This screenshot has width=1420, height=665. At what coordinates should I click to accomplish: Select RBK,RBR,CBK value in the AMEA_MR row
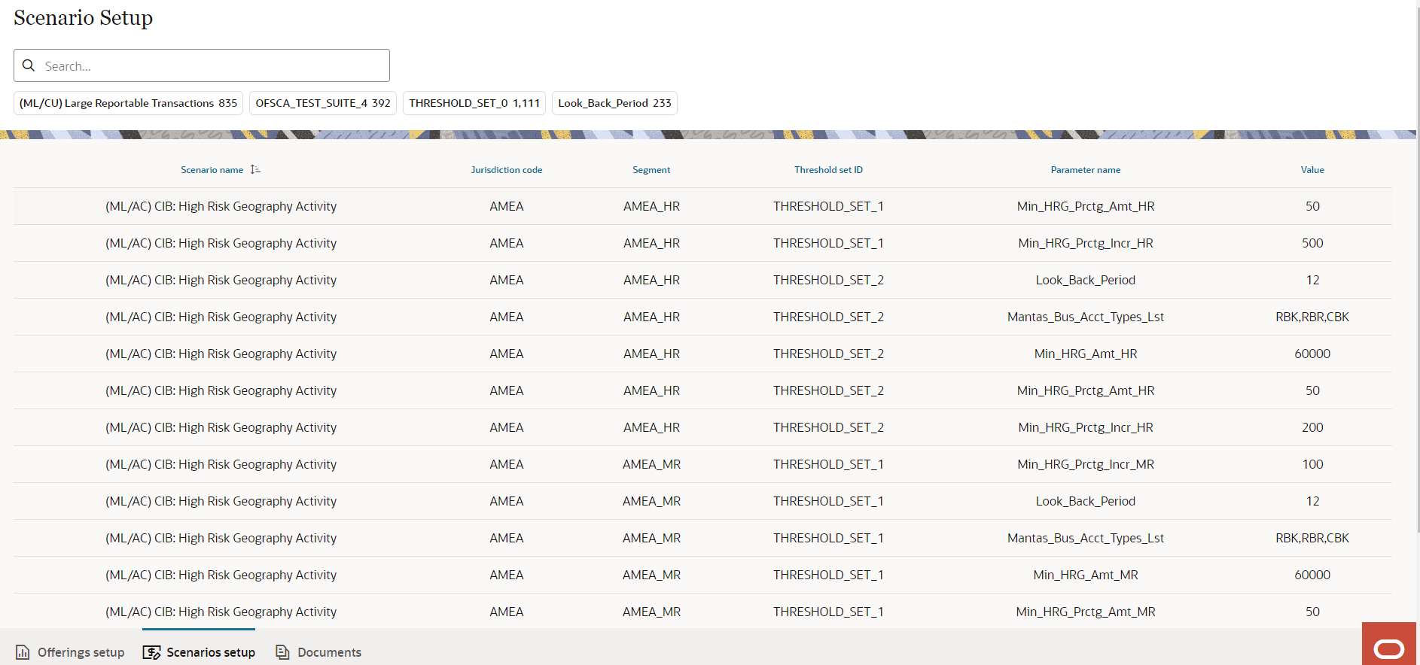click(x=1312, y=538)
